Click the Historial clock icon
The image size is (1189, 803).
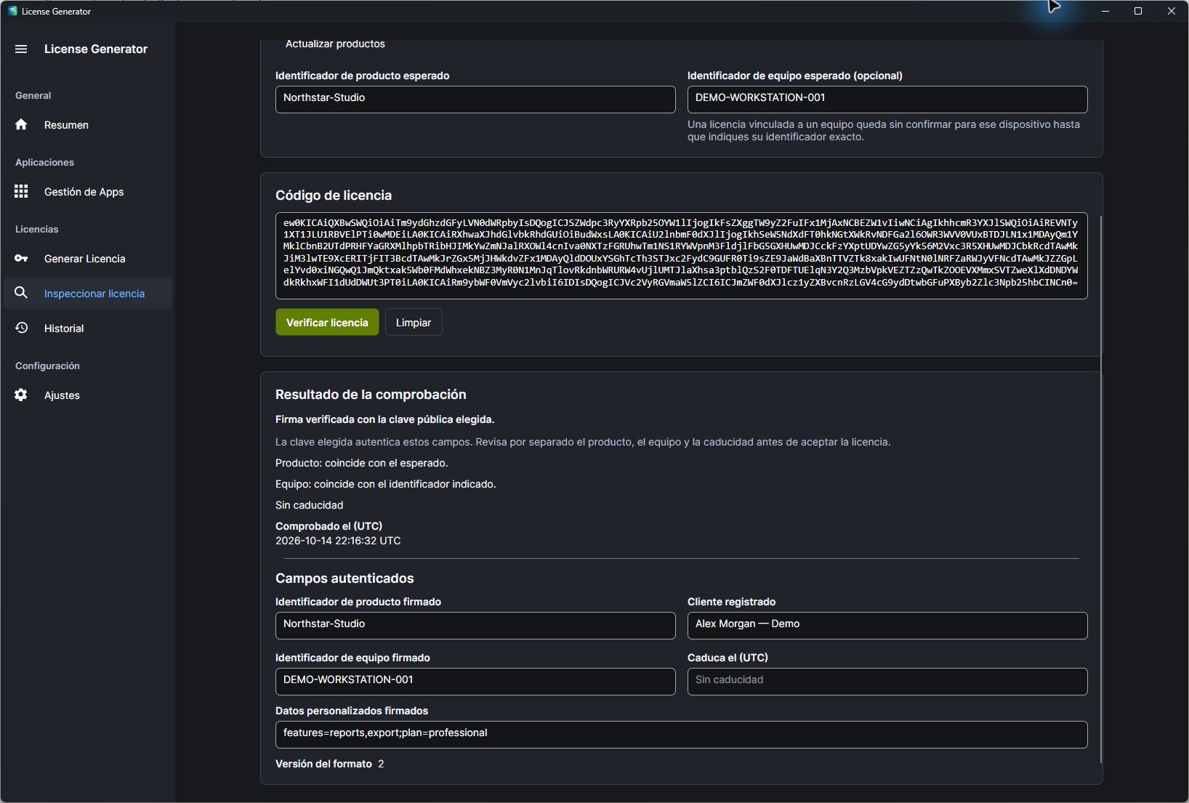(21, 328)
